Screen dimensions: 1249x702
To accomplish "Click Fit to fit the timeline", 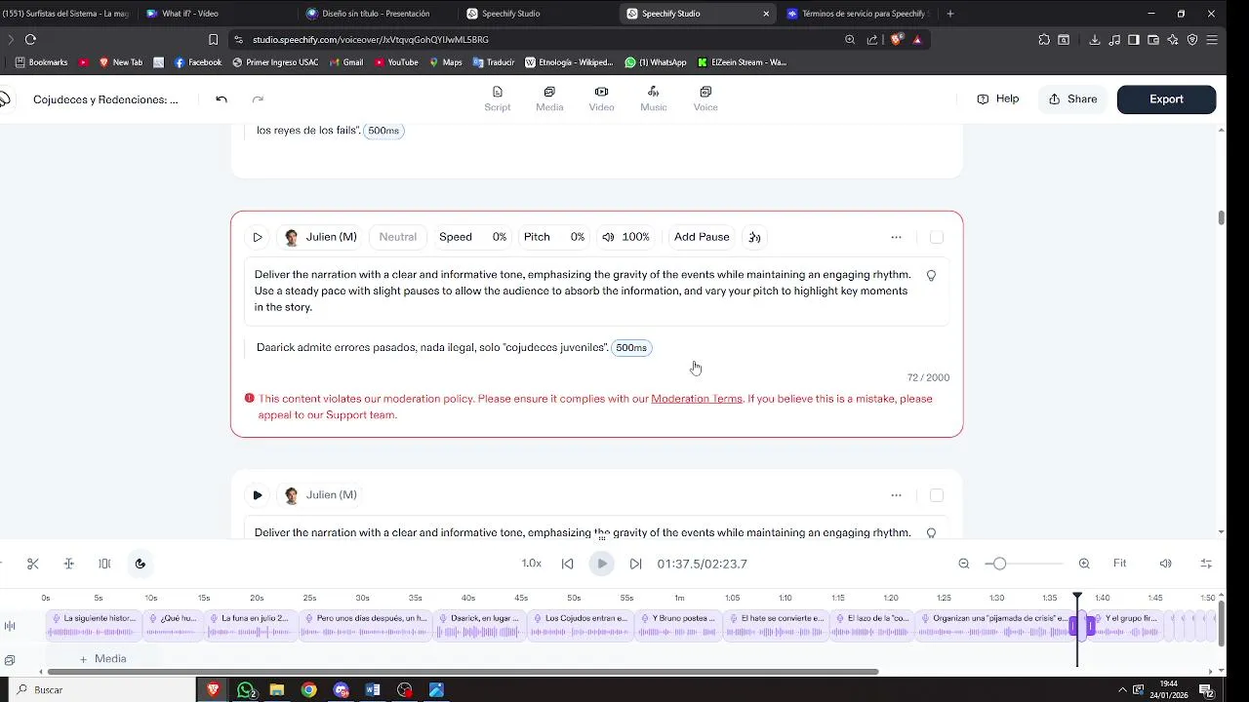I will click(x=1120, y=564).
